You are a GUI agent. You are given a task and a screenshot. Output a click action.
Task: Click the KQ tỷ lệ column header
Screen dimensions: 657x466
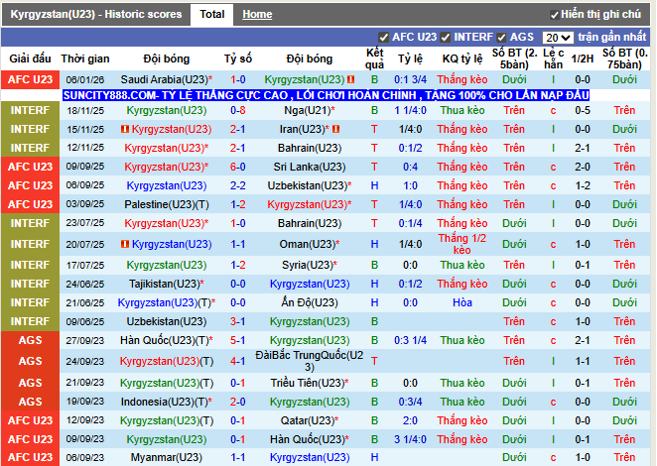462,58
